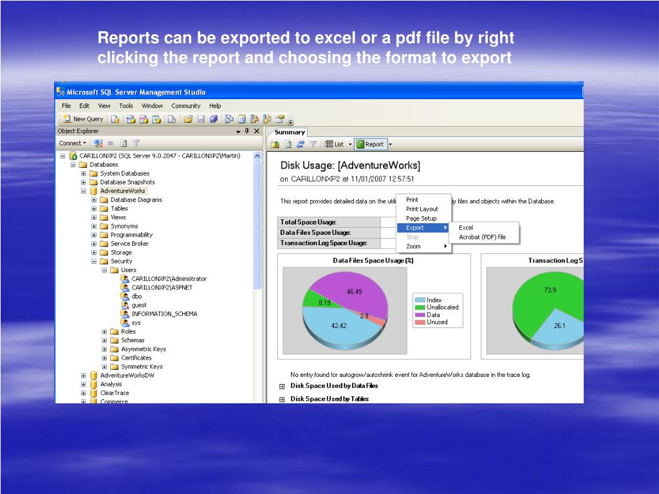The width and height of the screenshot is (659, 494).
Task: Select the dbo user in tree
Action: click(x=136, y=297)
